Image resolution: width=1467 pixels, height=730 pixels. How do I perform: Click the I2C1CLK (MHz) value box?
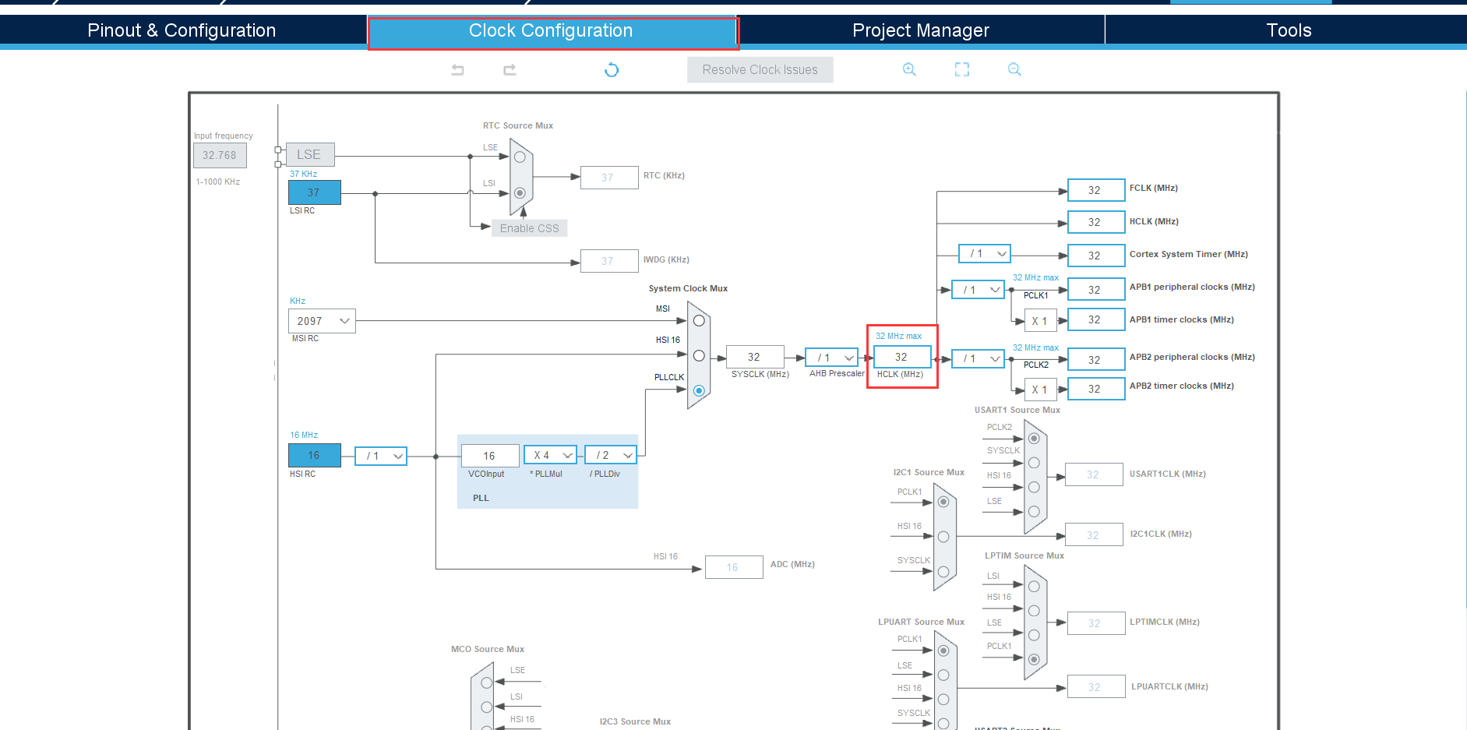1094,534
